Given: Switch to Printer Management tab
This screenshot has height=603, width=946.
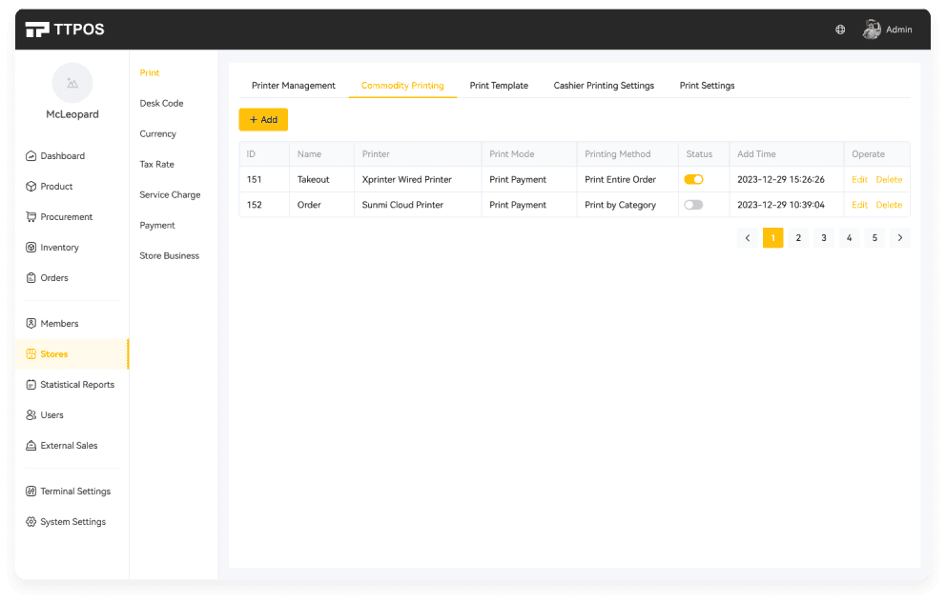Looking at the screenshot, I should (x=293, y=86).
